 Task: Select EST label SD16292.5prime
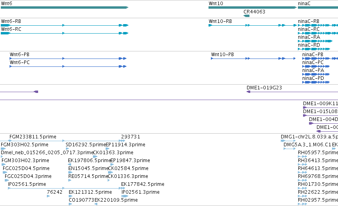[x=85, y=145]
